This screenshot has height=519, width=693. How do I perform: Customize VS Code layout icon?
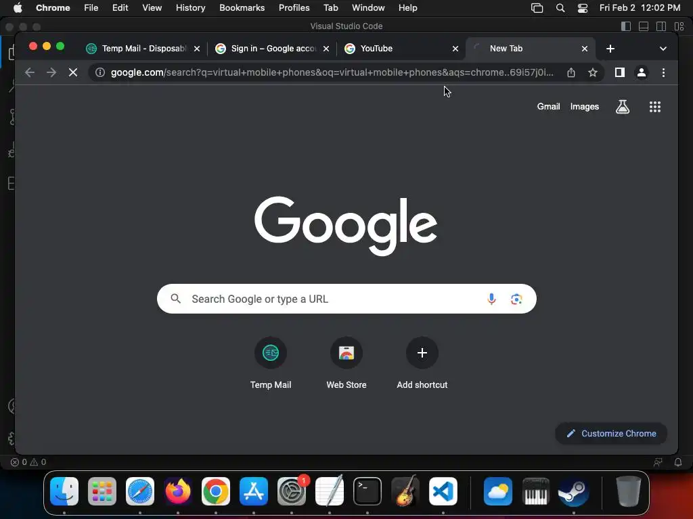679,26
